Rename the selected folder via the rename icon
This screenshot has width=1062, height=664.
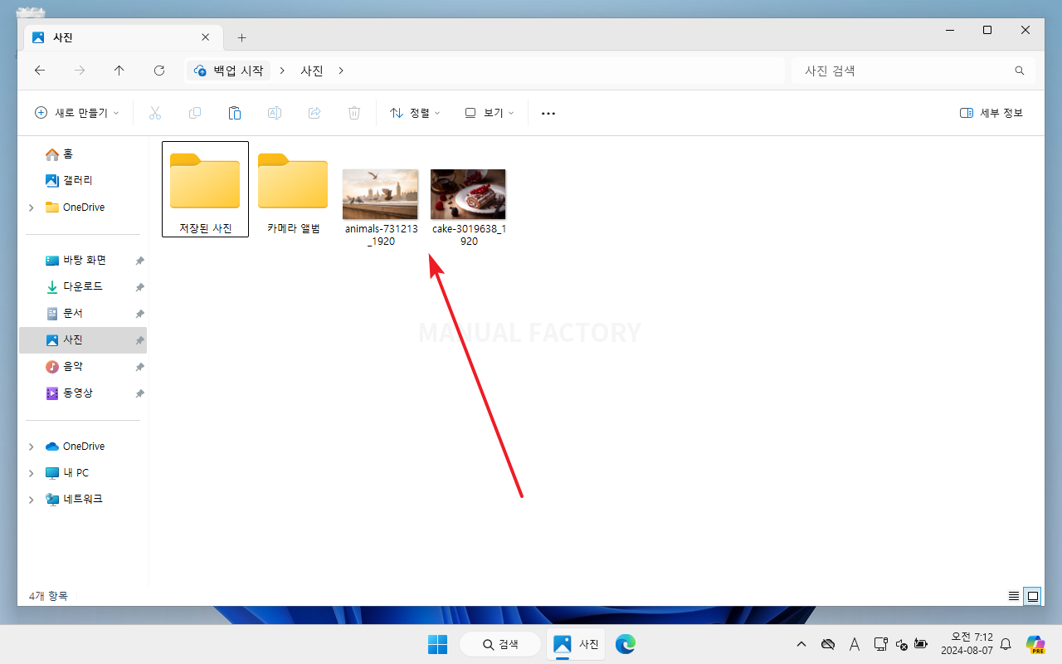pyautogui.click(x=274, y=113)
